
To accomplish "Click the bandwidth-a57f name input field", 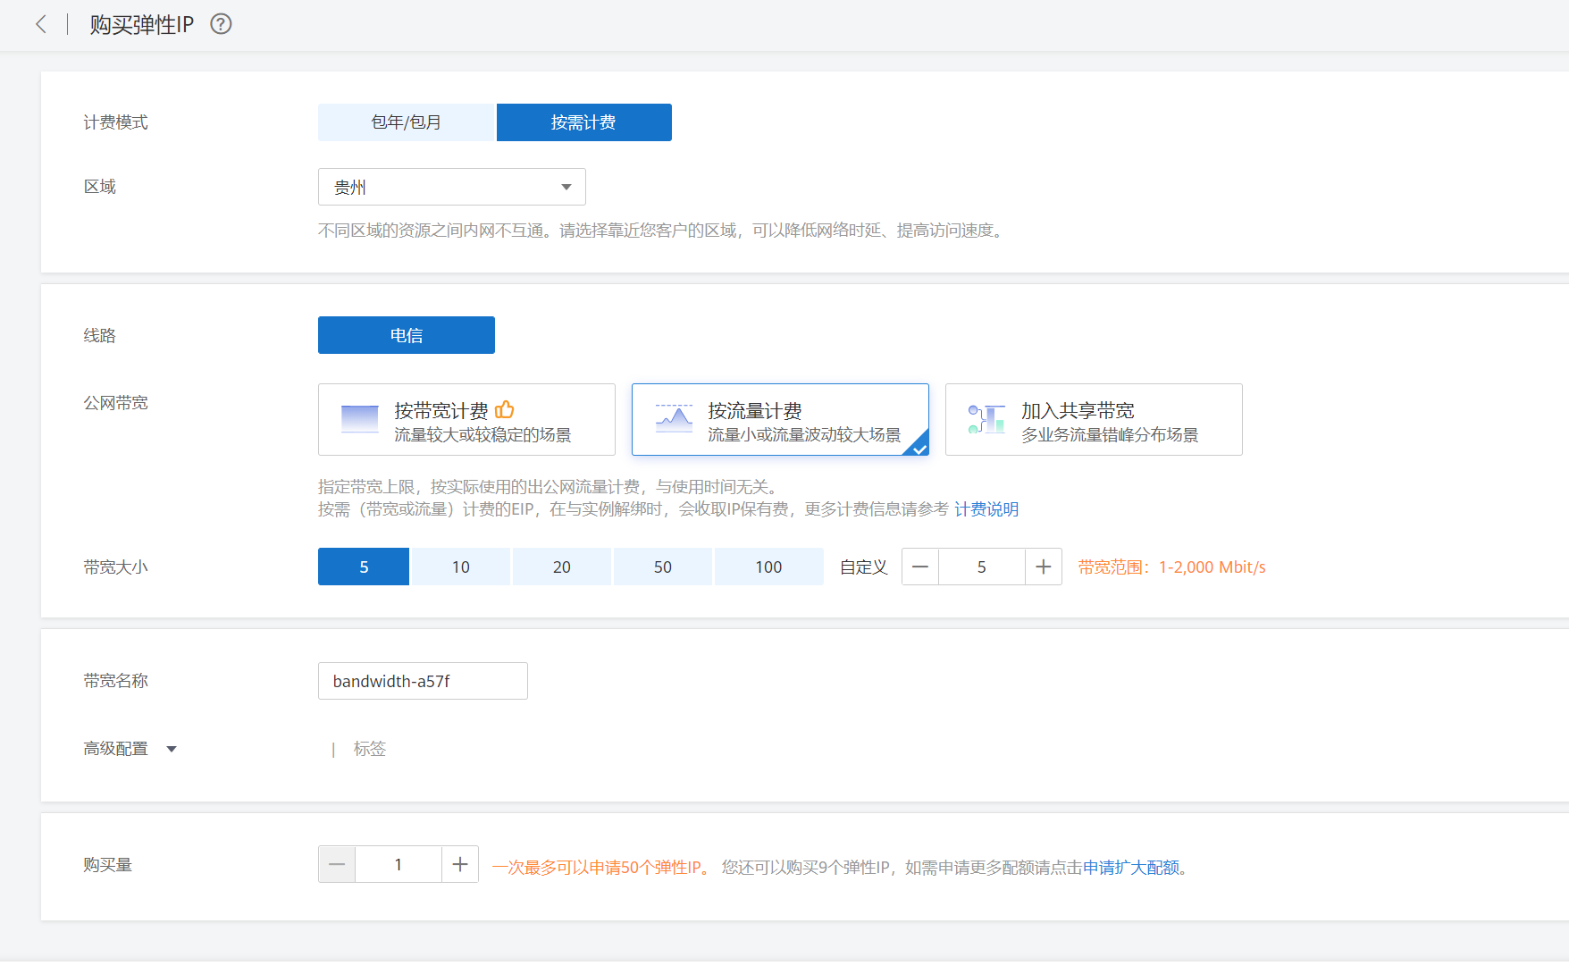I will 422,681.
